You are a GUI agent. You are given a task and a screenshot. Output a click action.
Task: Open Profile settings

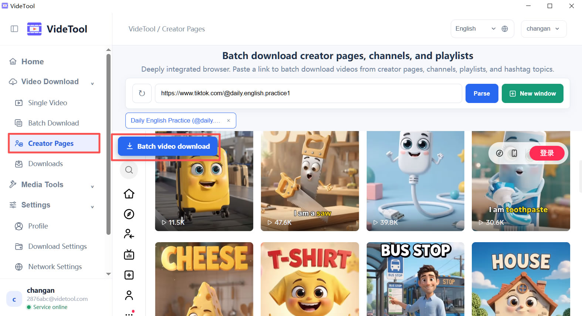click(38, 226)
